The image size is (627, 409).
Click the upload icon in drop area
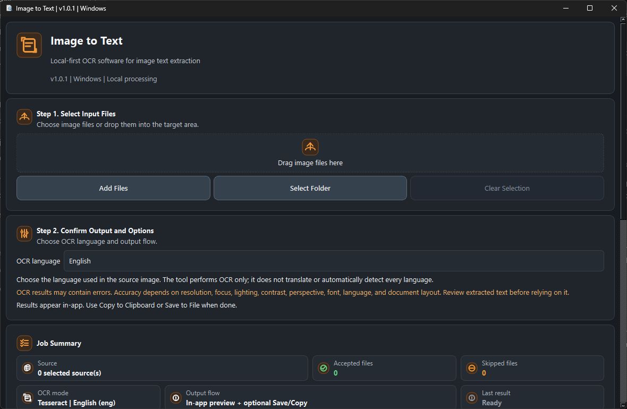pos(310,147)
